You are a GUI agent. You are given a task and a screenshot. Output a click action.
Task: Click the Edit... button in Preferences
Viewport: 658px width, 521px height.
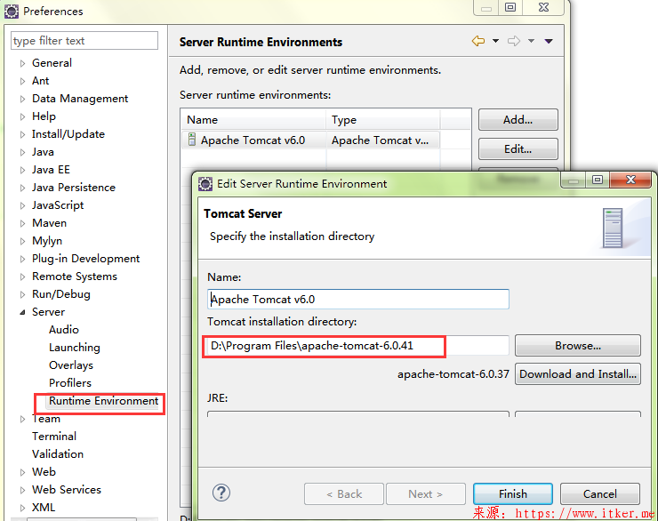click(518, 148)
